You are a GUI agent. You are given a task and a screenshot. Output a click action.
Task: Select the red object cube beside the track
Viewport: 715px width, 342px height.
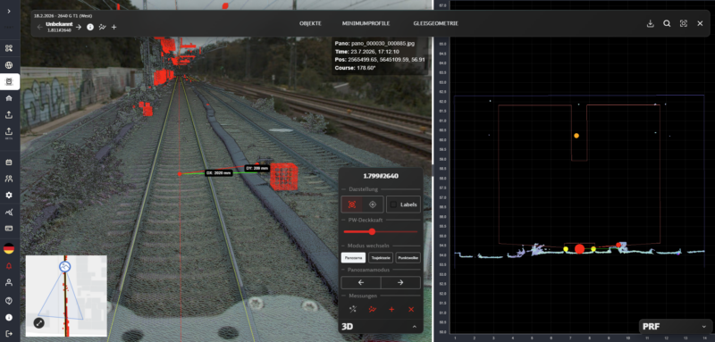(284, 176)
